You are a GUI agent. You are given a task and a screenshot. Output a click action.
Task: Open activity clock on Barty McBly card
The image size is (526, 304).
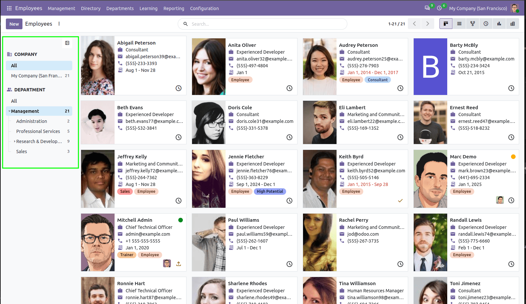(511, 88)
